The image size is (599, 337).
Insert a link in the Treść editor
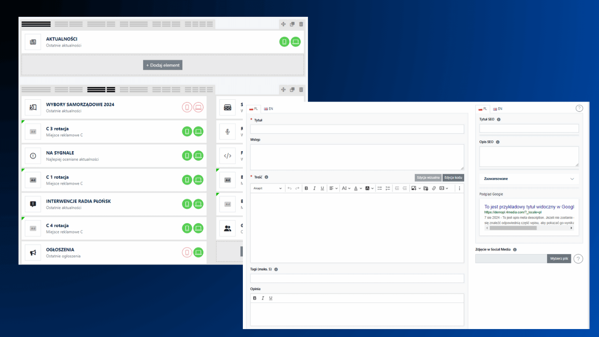click(x=434, y=188)
